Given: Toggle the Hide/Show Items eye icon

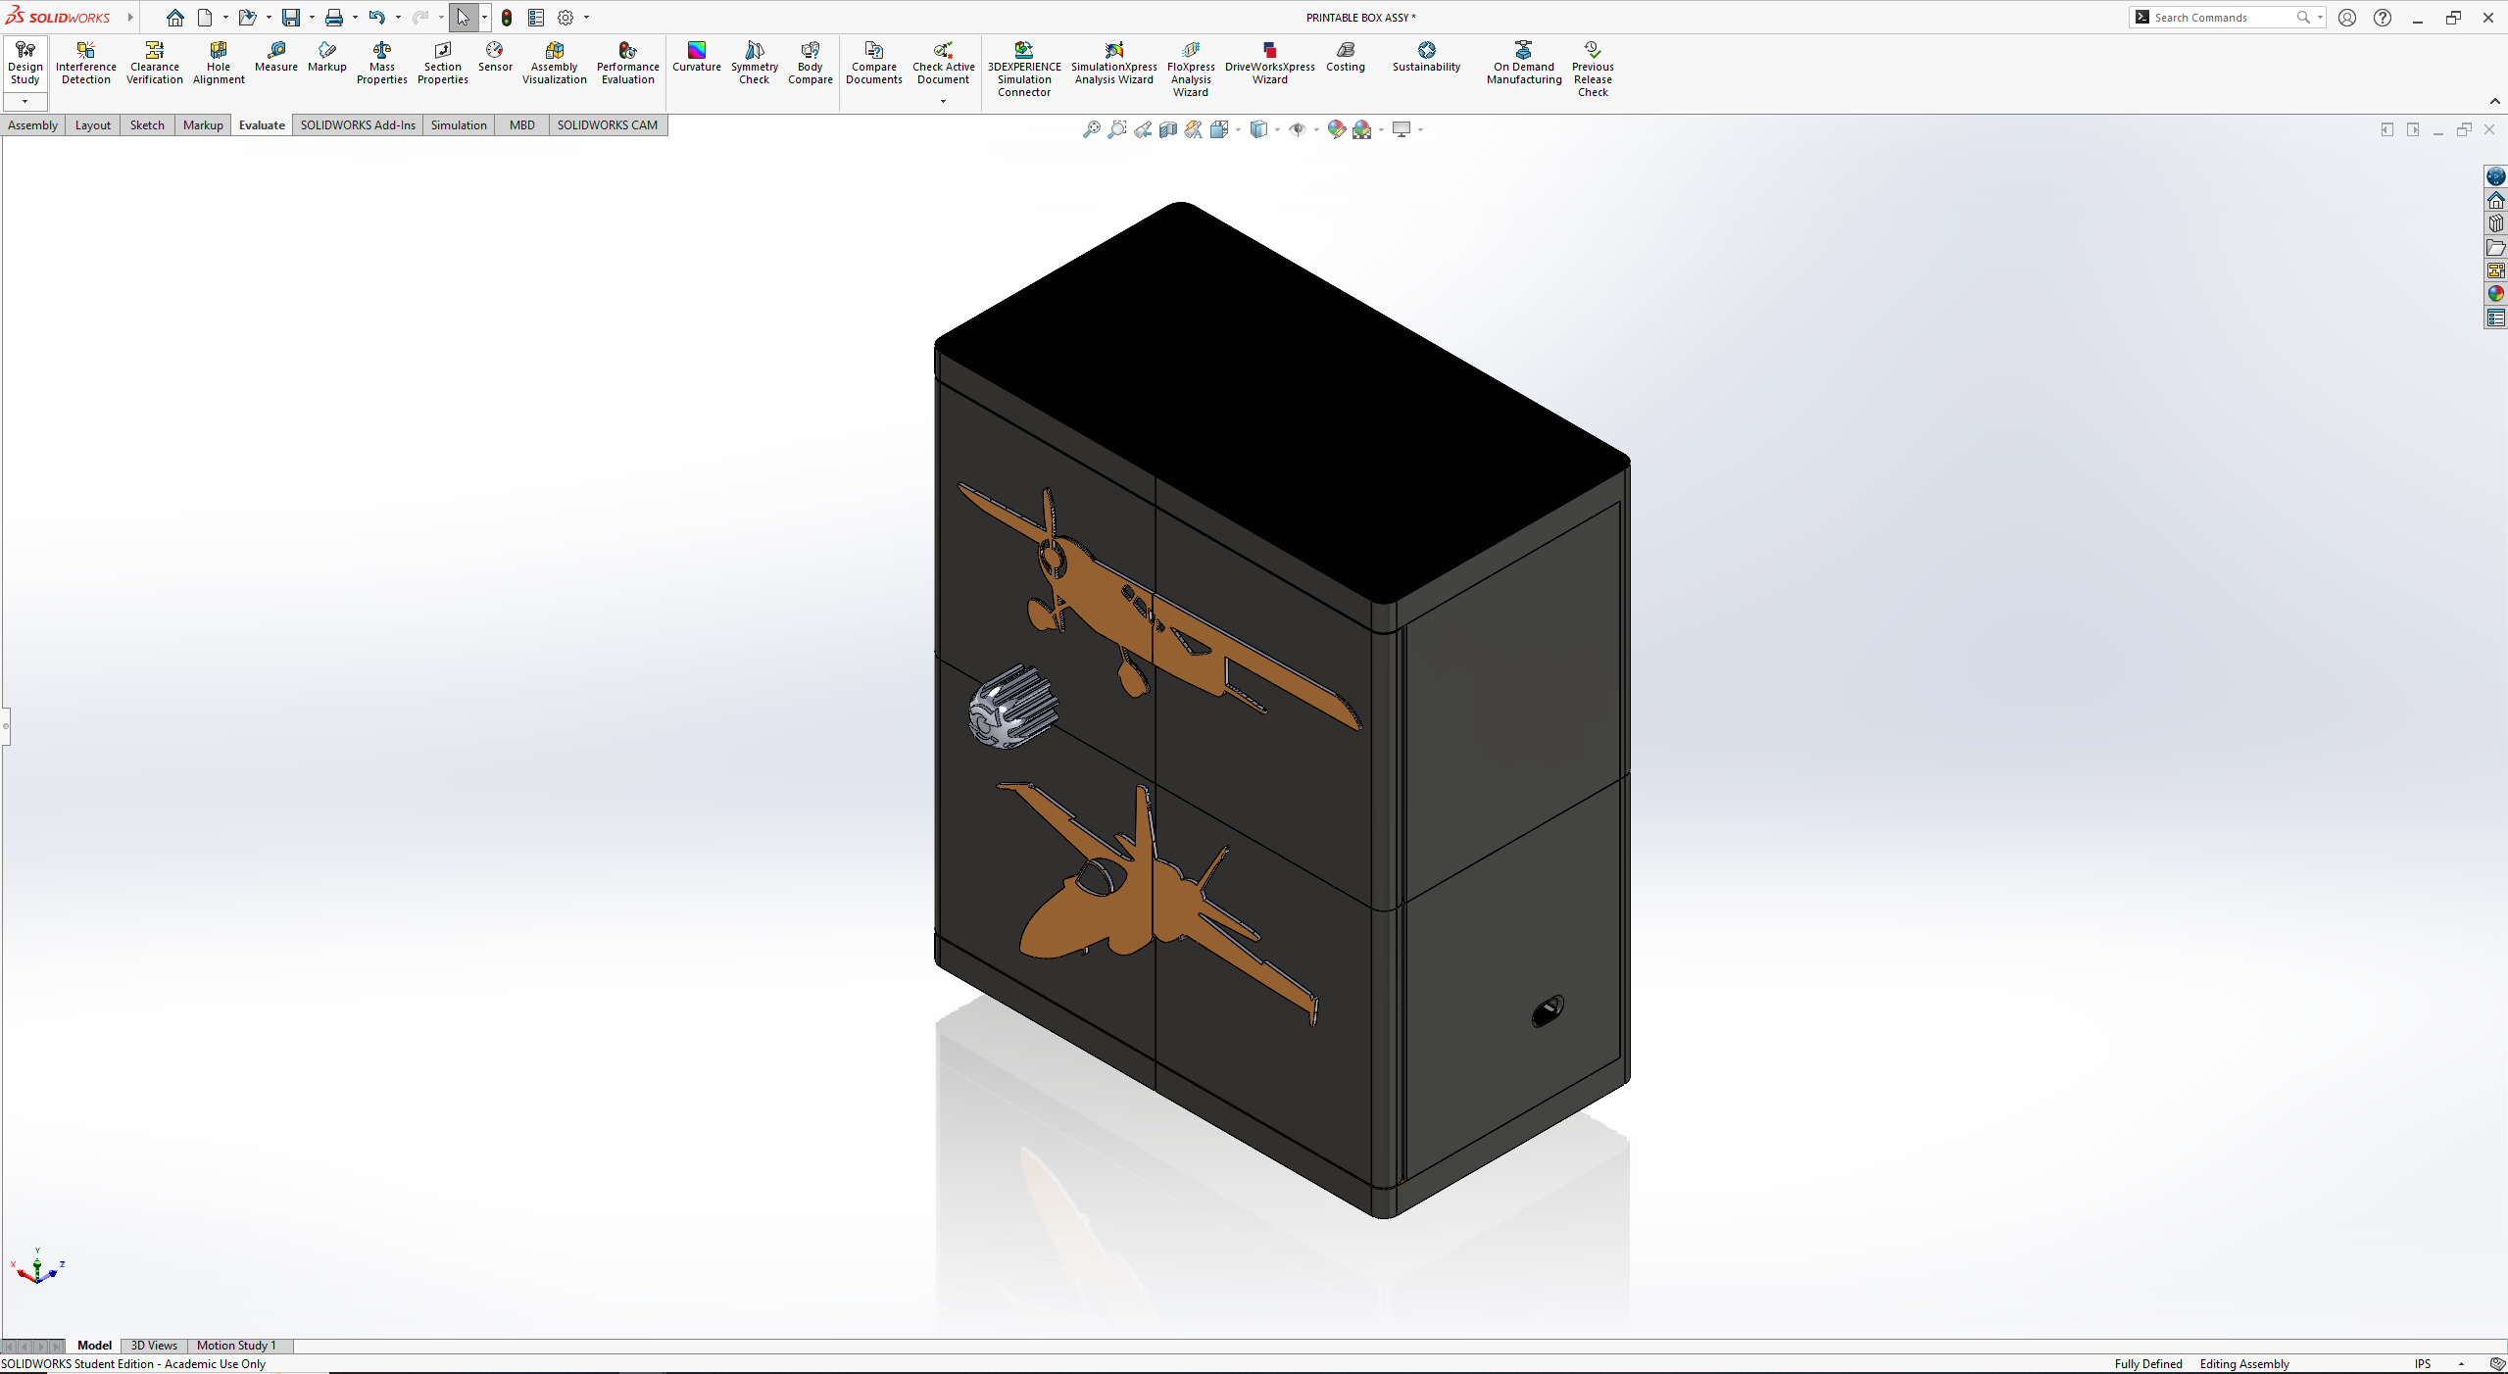Looking at the screenshot, I should 1297,129.
